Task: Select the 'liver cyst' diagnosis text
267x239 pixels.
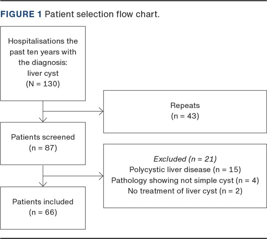Action: pyautogui.click(x=43, y=74)
